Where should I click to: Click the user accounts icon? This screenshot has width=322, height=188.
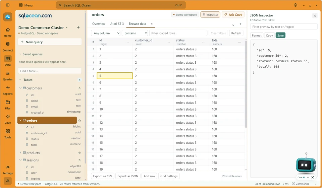8,181
